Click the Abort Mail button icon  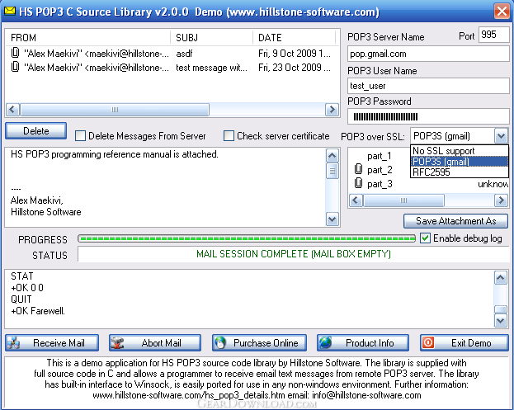click(120, 342)
